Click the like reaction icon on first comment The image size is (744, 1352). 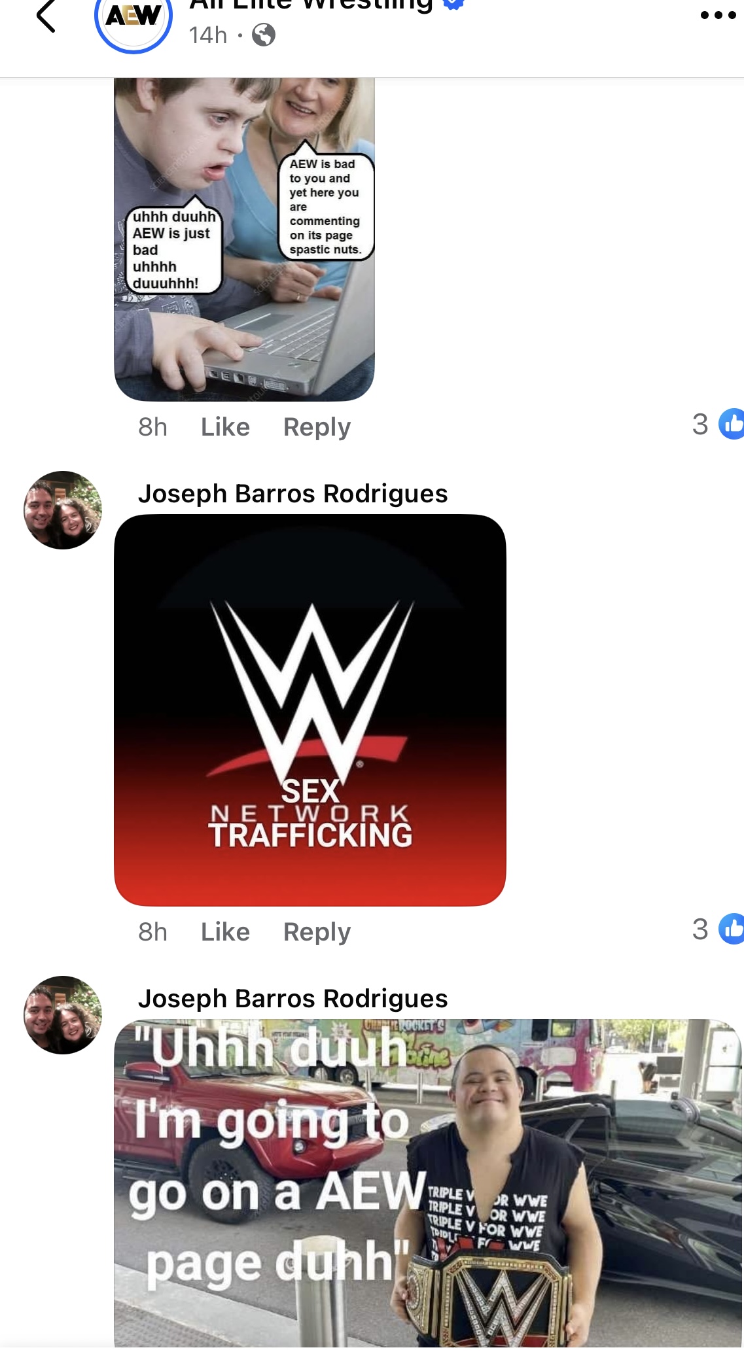pos(732,424)
